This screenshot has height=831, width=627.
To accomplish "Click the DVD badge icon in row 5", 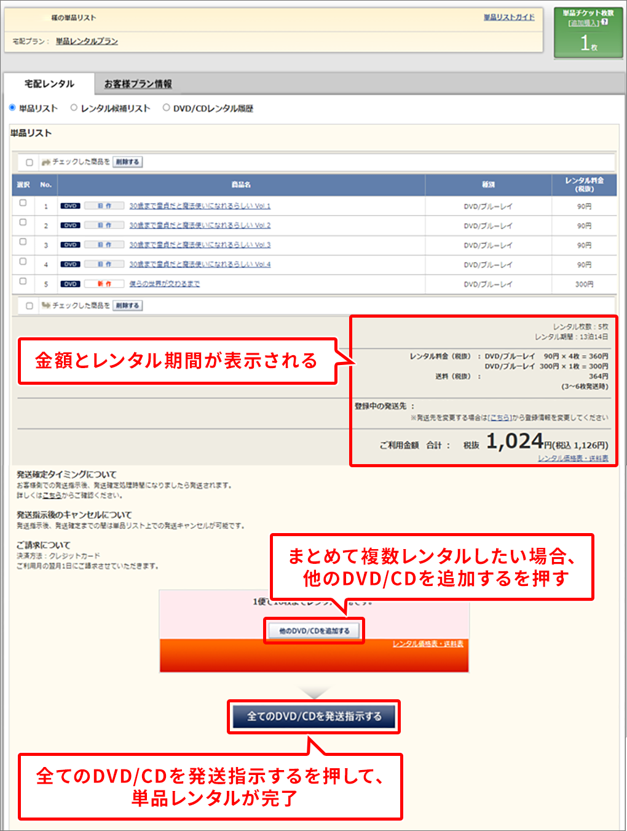I will coord(70,284).
